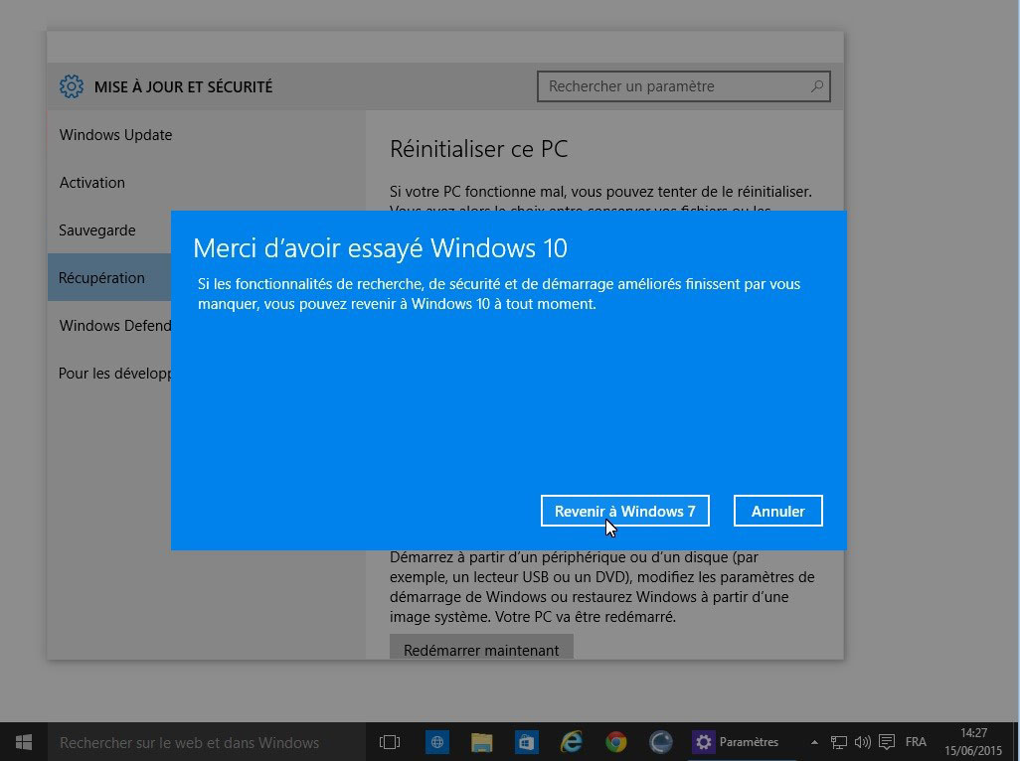This screenshot has height=761, width=1020.
Task: Click the Merci d'avoir essayé Windows 10 title
Action: pos(380,248)
